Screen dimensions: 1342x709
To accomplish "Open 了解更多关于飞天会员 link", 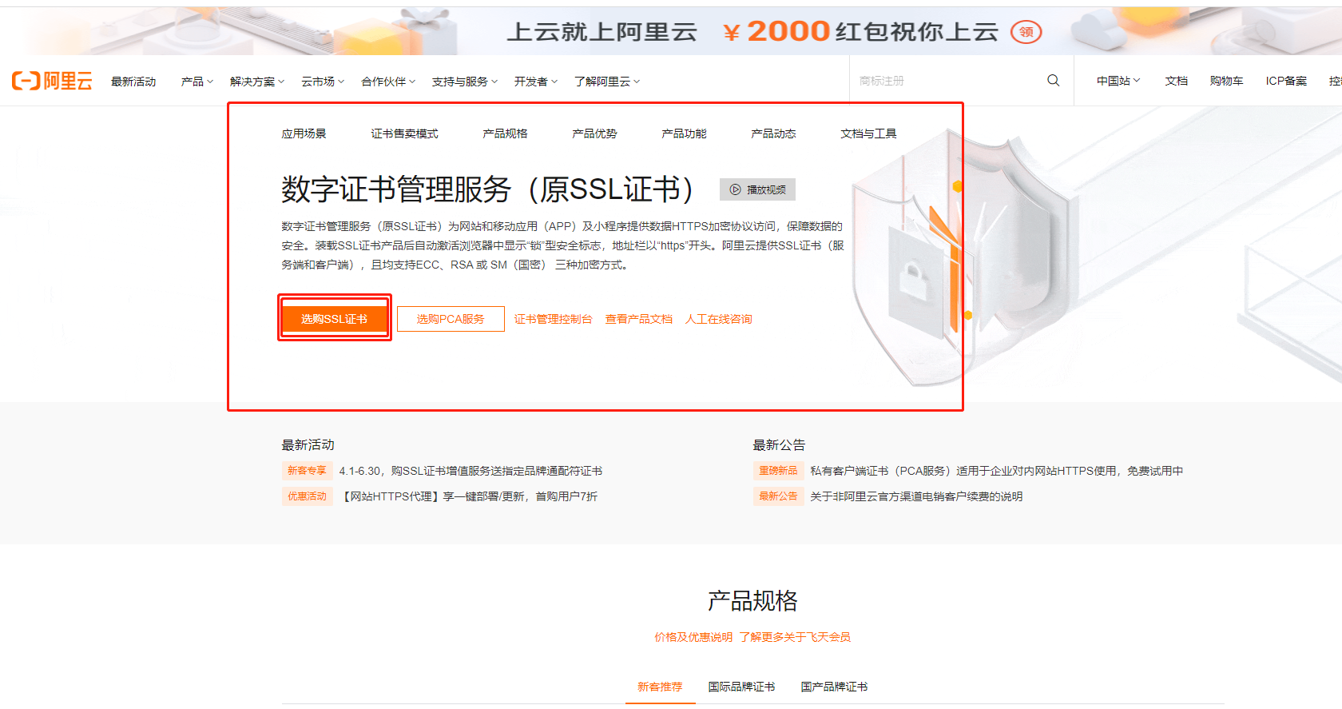I will click(795, 637).
